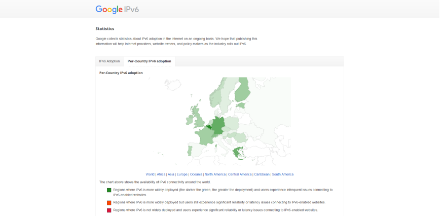This screenshot has height=216, width=443.
Task: Go to the Central America link
Action: click(x=240, y=174)
